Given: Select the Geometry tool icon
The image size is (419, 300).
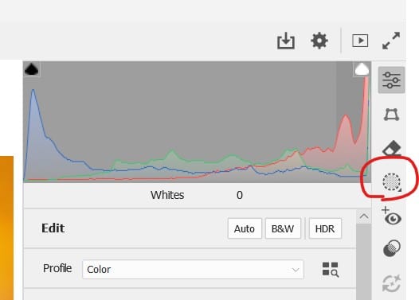Looking at the screenshot, I should point(391,115).
